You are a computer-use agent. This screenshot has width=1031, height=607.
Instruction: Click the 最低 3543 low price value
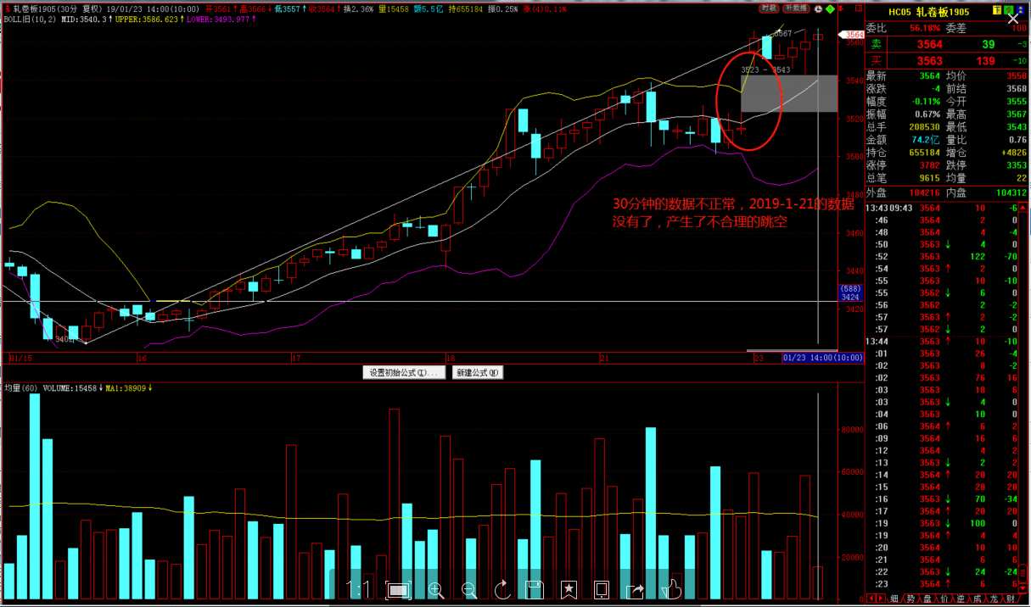pyautogui.click(x=1016, y=127)
